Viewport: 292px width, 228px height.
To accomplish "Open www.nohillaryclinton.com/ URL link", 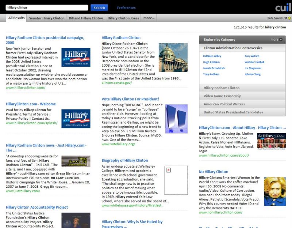I will pos(220,212).
